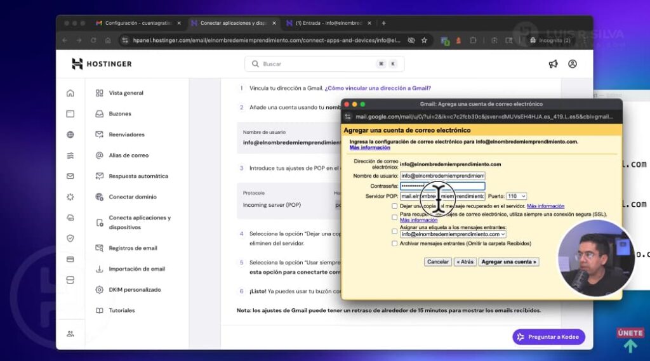Click the browser back arrow

pos(65,40)
